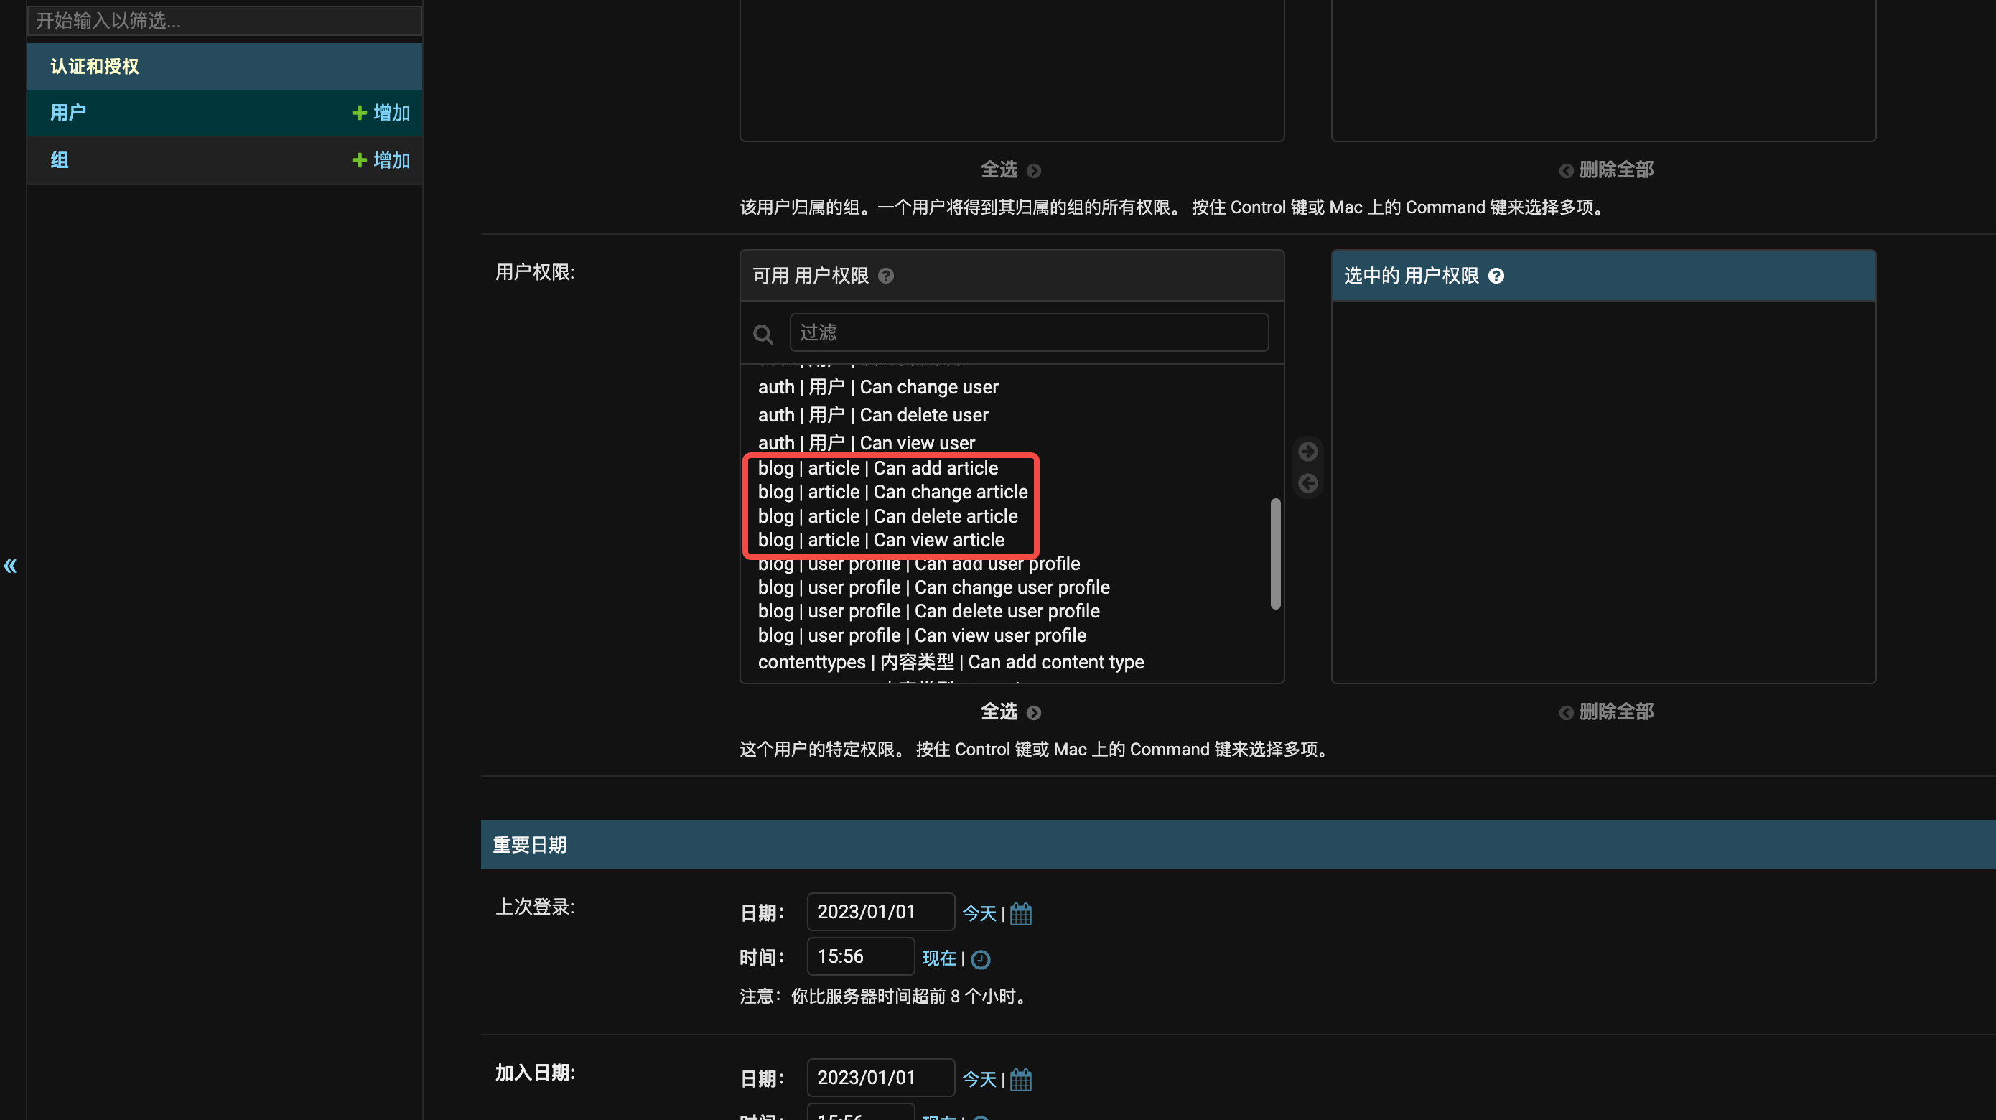Focus the sidebar filter field 开始输入以筛选
This screenshot has height=1120, width=1996.
pos(225,21)
